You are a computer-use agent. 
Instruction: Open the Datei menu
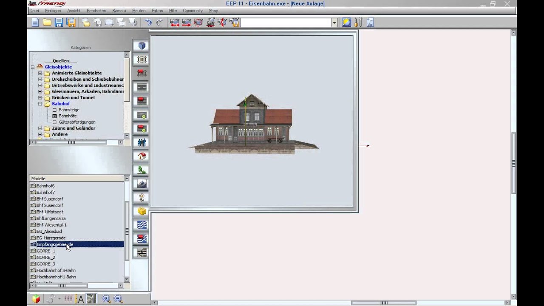pos(34,11)
